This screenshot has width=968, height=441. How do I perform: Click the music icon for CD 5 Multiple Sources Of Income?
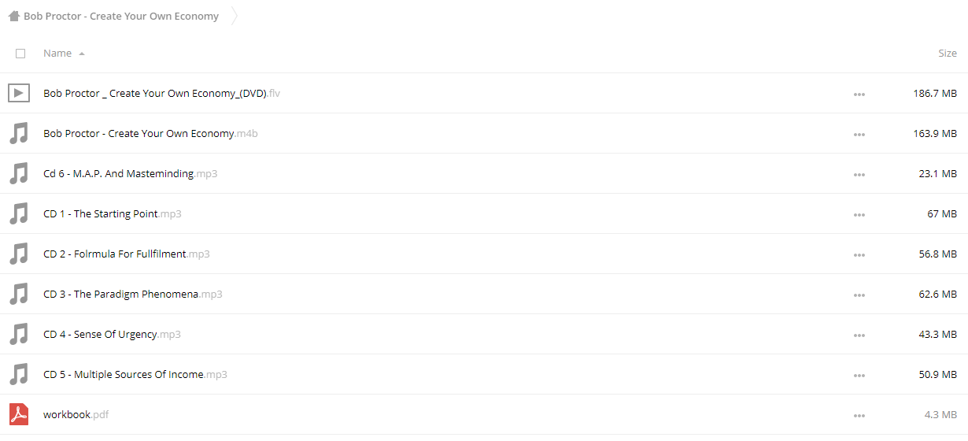pyautogui.click(x=19, y=374)
